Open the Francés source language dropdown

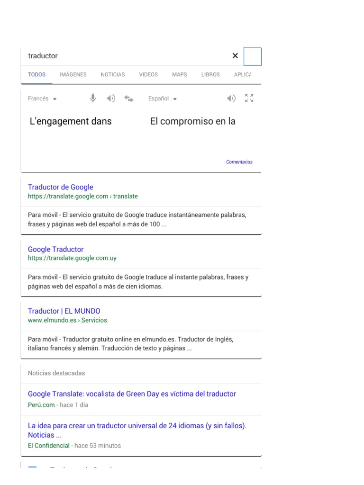point(42,99)
